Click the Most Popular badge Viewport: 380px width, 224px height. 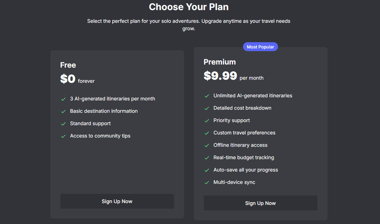click(x=260, y=47)
